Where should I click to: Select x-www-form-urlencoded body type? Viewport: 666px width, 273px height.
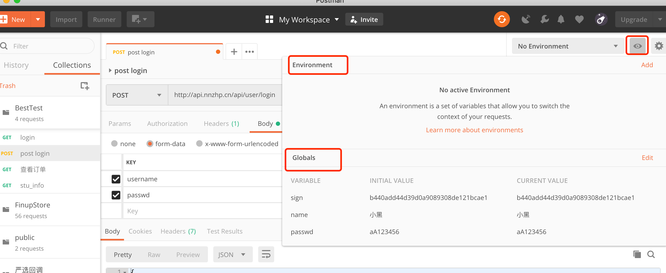coord(199,144)
